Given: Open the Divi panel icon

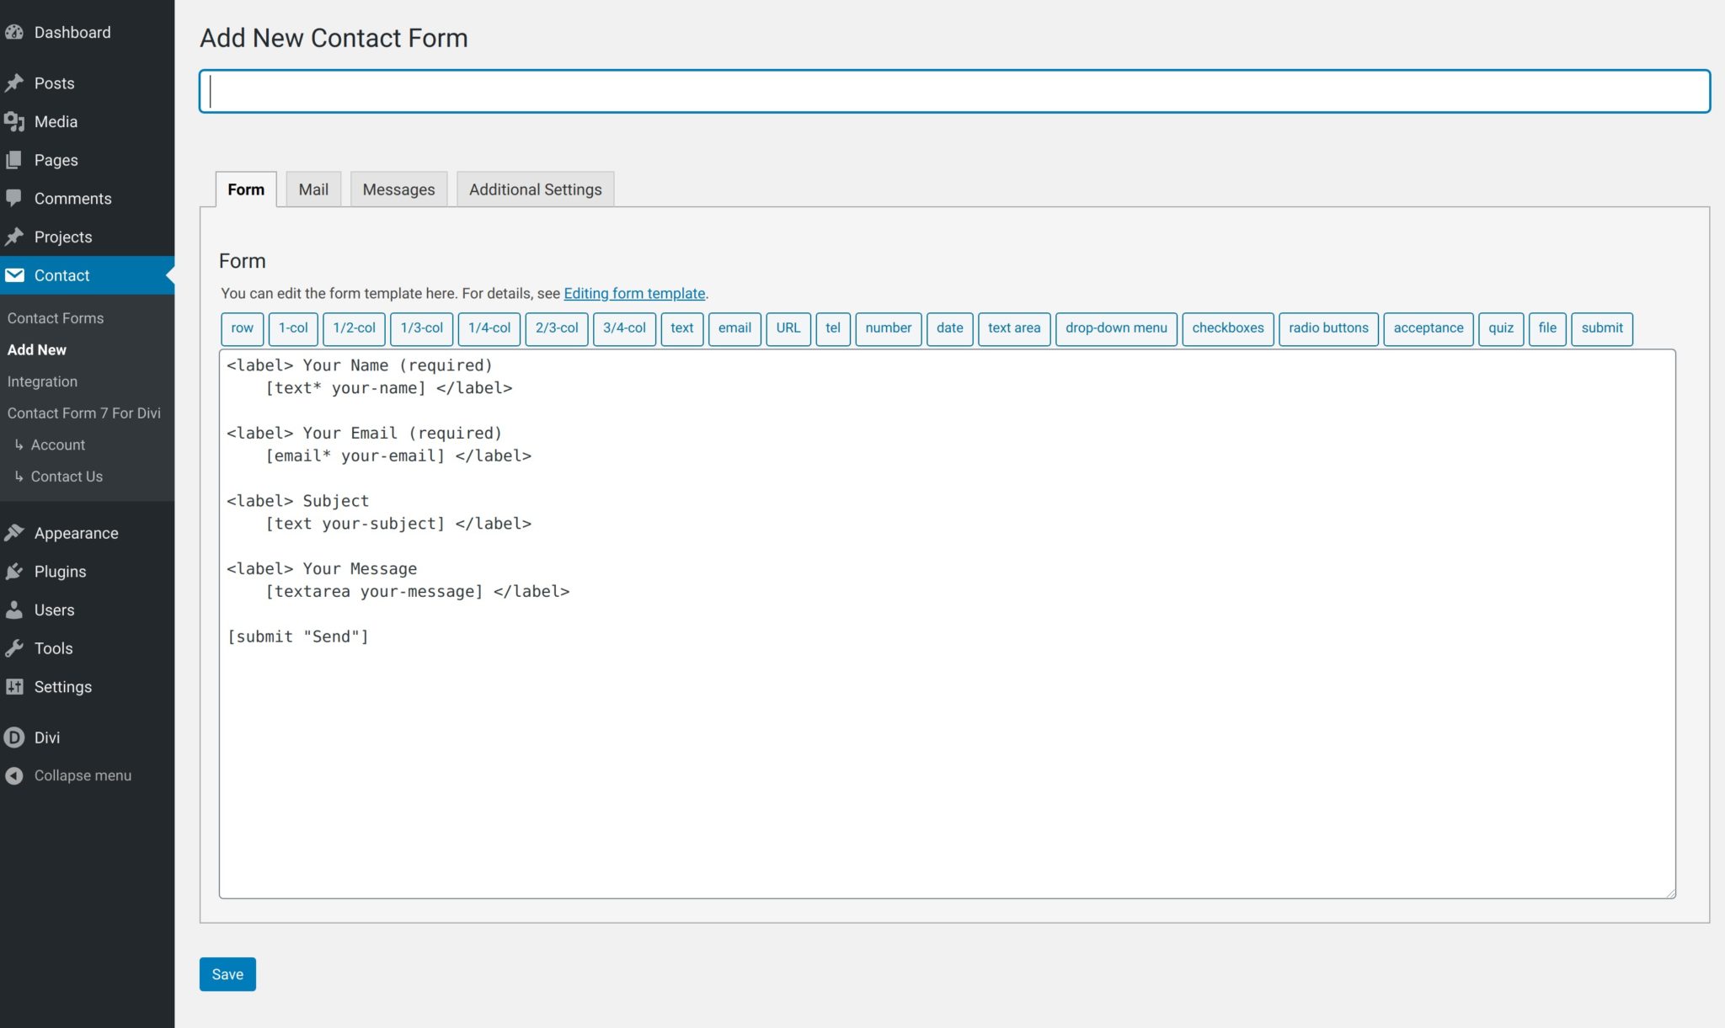Looking at the screenshot, I should coord(15,737).
